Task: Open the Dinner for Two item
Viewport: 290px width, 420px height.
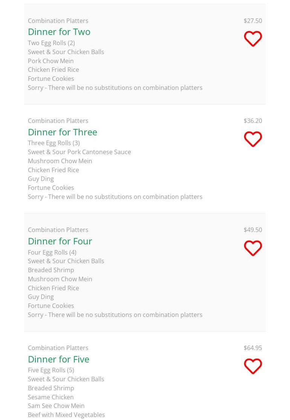Action: pyautogui.click(x=59, y=32)
